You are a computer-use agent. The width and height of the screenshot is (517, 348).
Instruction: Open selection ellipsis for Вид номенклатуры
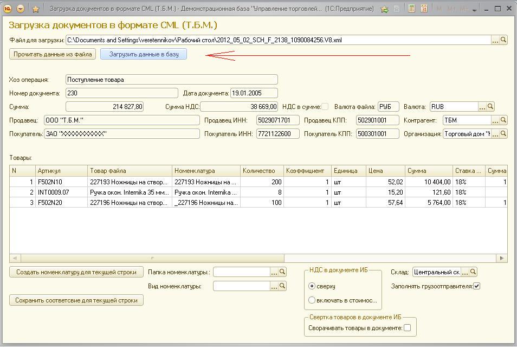[274, 286]
